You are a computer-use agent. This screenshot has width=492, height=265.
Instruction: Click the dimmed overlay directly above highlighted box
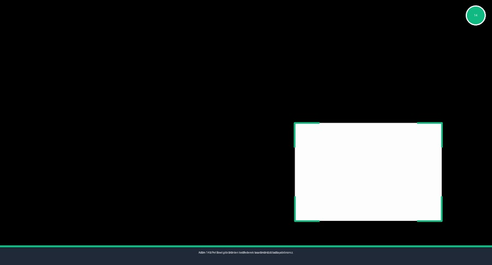coord(368,65)
